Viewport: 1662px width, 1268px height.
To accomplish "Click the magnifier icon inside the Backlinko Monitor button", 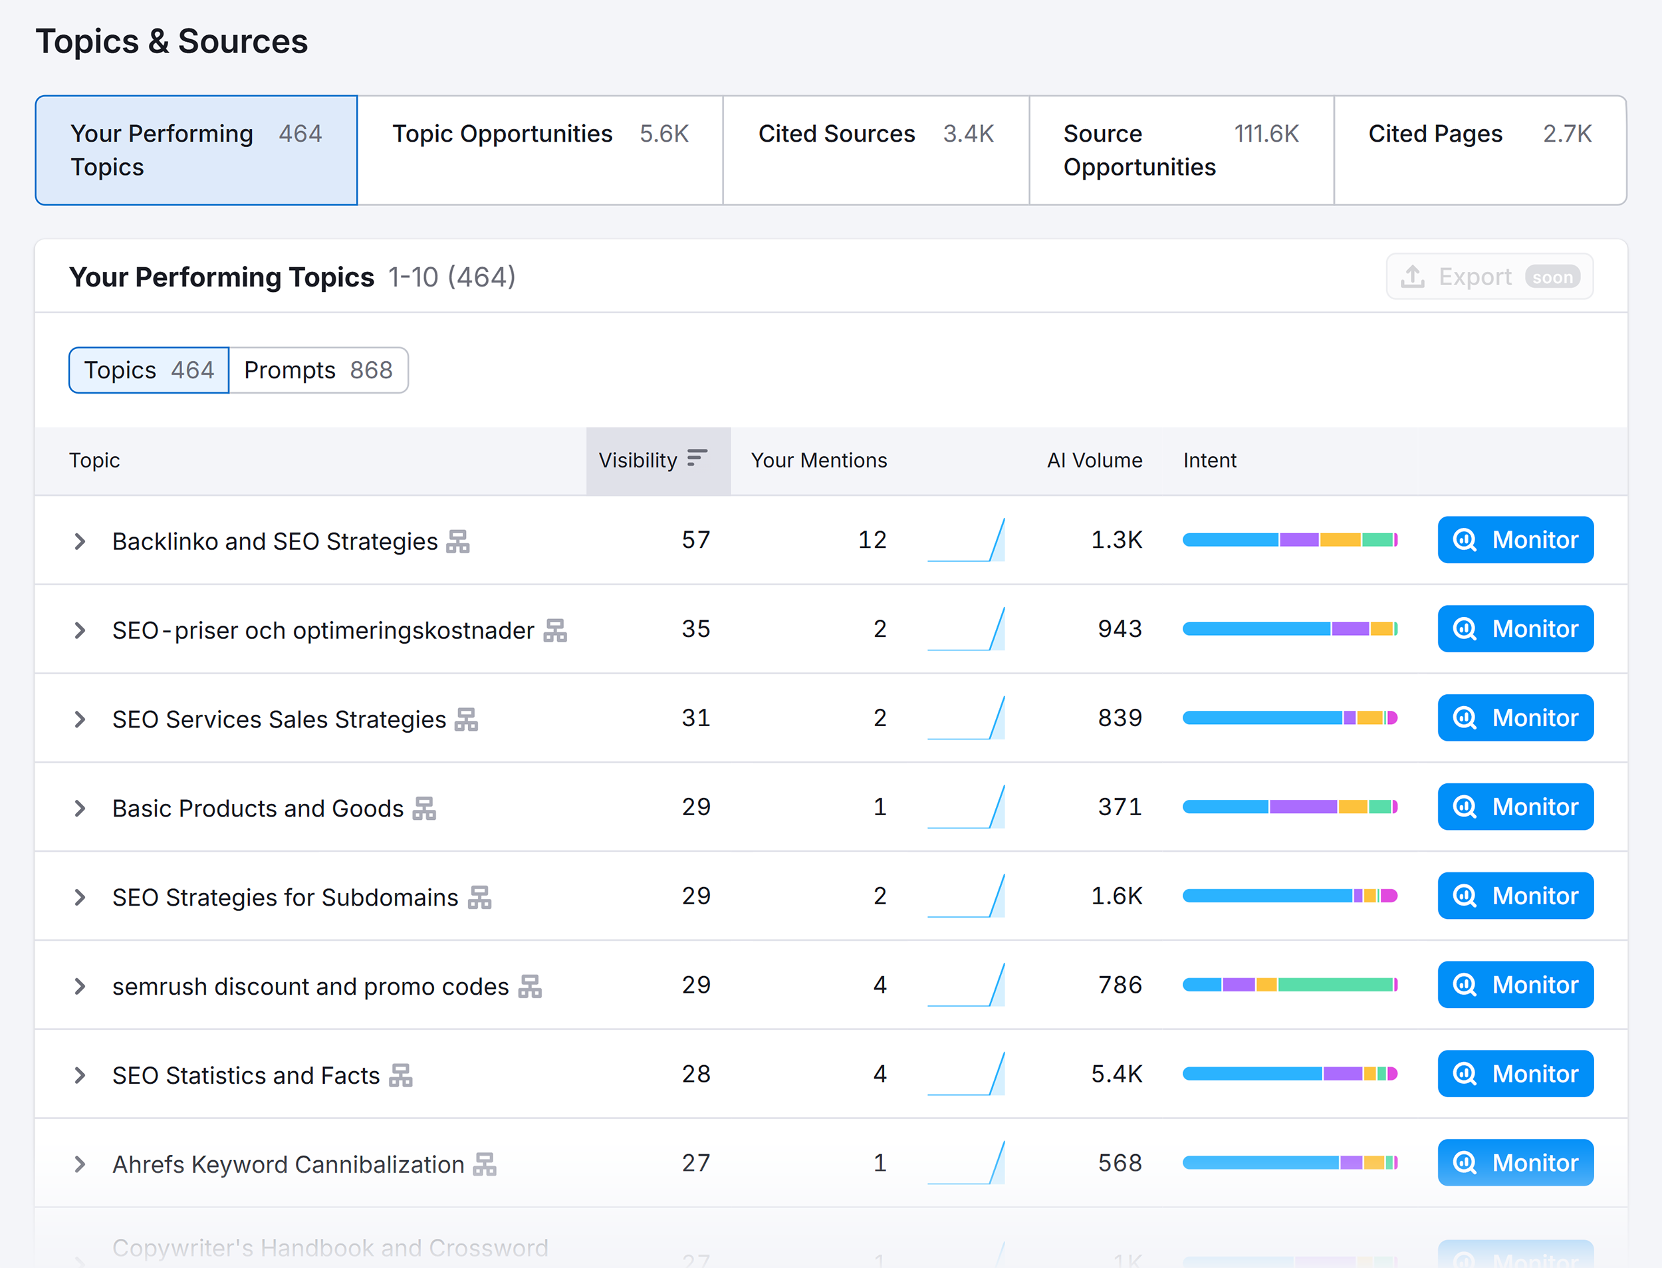I will 1465,540.
